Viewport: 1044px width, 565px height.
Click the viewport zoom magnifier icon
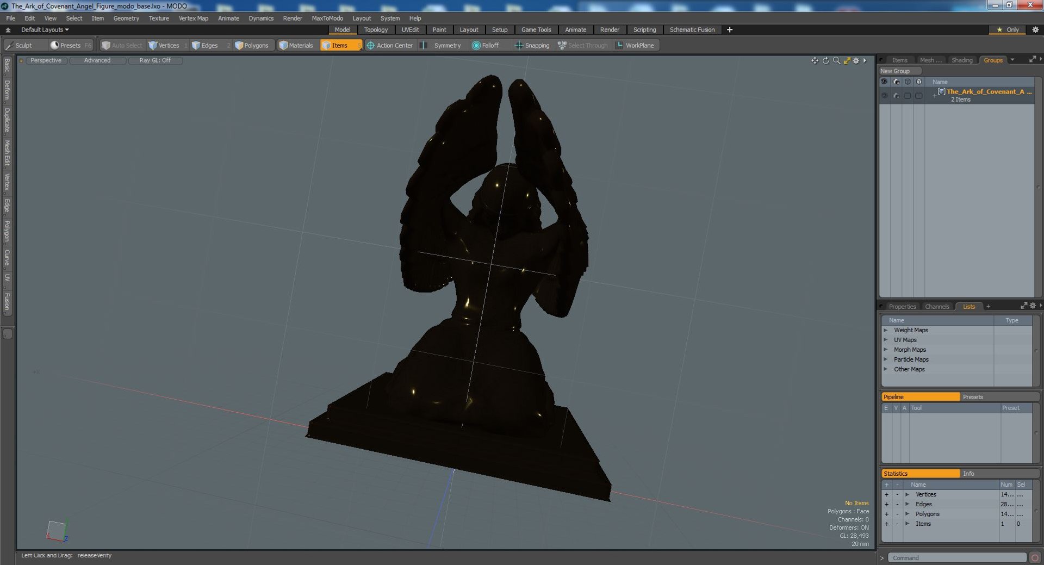coord(836,60)
